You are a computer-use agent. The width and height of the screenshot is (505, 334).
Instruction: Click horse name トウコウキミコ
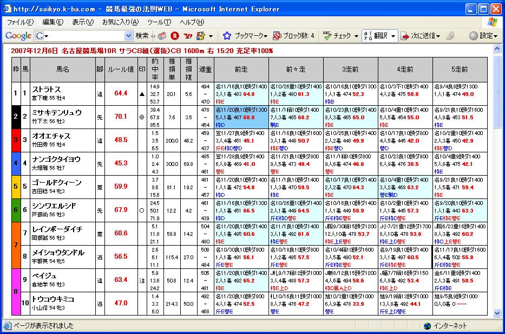click(x=53, y=299)
